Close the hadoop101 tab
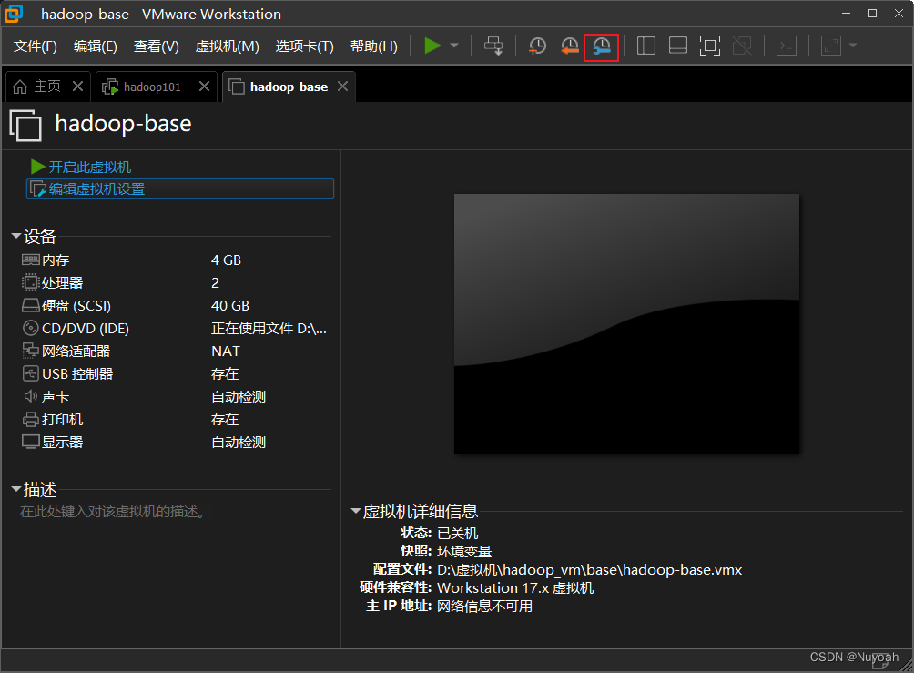914x673 pixels. click(x=204, y=87)
